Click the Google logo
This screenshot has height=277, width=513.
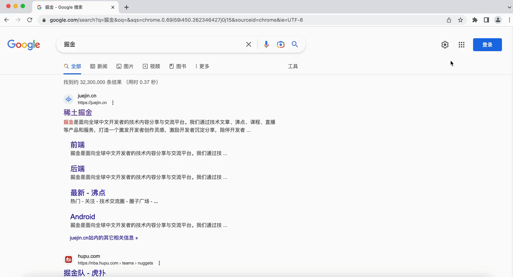(24, 45)
